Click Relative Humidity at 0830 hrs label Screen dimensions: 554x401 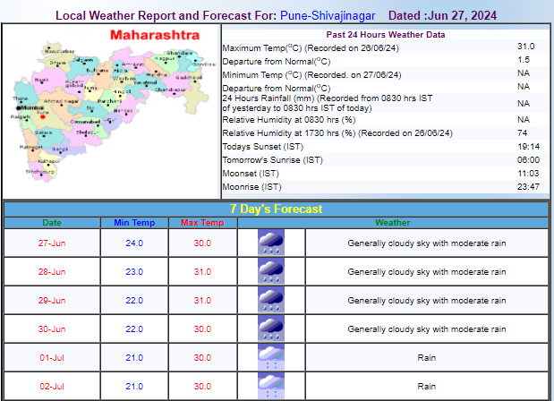[x=289, y=120]
